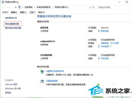This screenshot has width=132, height=98.
Task: Click the Internet access type value
Action: tap(104, 28)
